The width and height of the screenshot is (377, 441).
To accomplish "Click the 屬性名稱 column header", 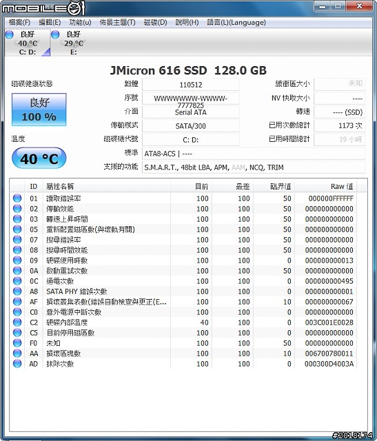I will coord(106,186).
